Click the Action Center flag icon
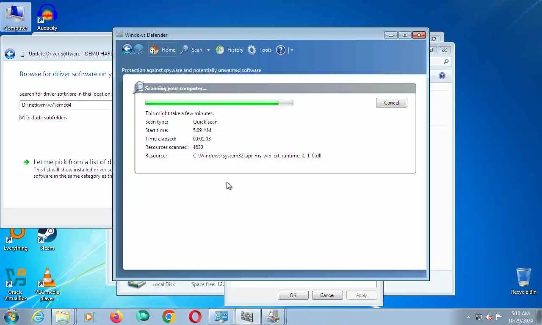The width and height of the screenshot is (542, 325). pyautogui.click(x=499, y=317)
